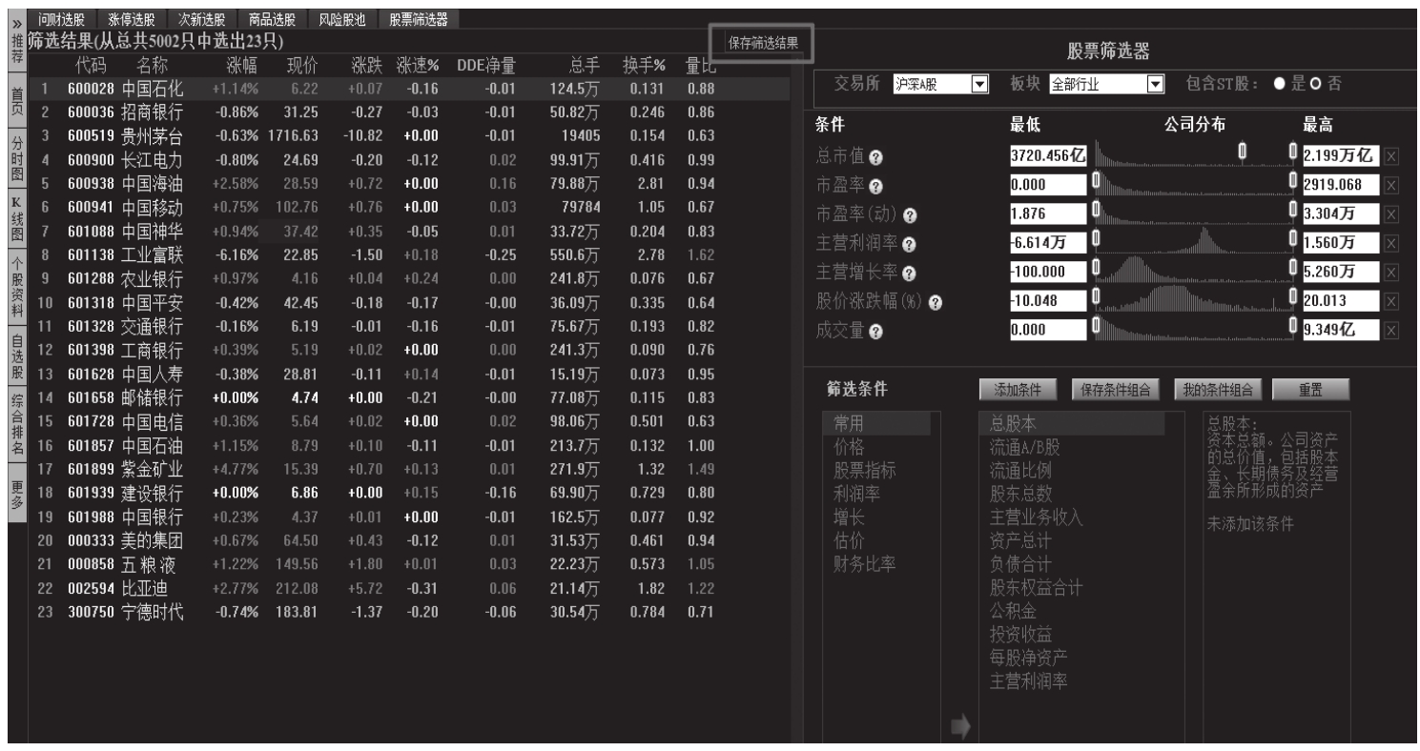This screenshot has height=751, width=1420.
Task: Open the 分时图 sidebar tab
Action: tap(16, 159)
